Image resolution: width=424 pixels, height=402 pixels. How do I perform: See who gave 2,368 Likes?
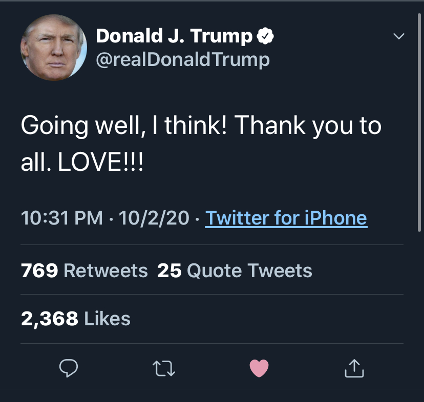(76, 319)
